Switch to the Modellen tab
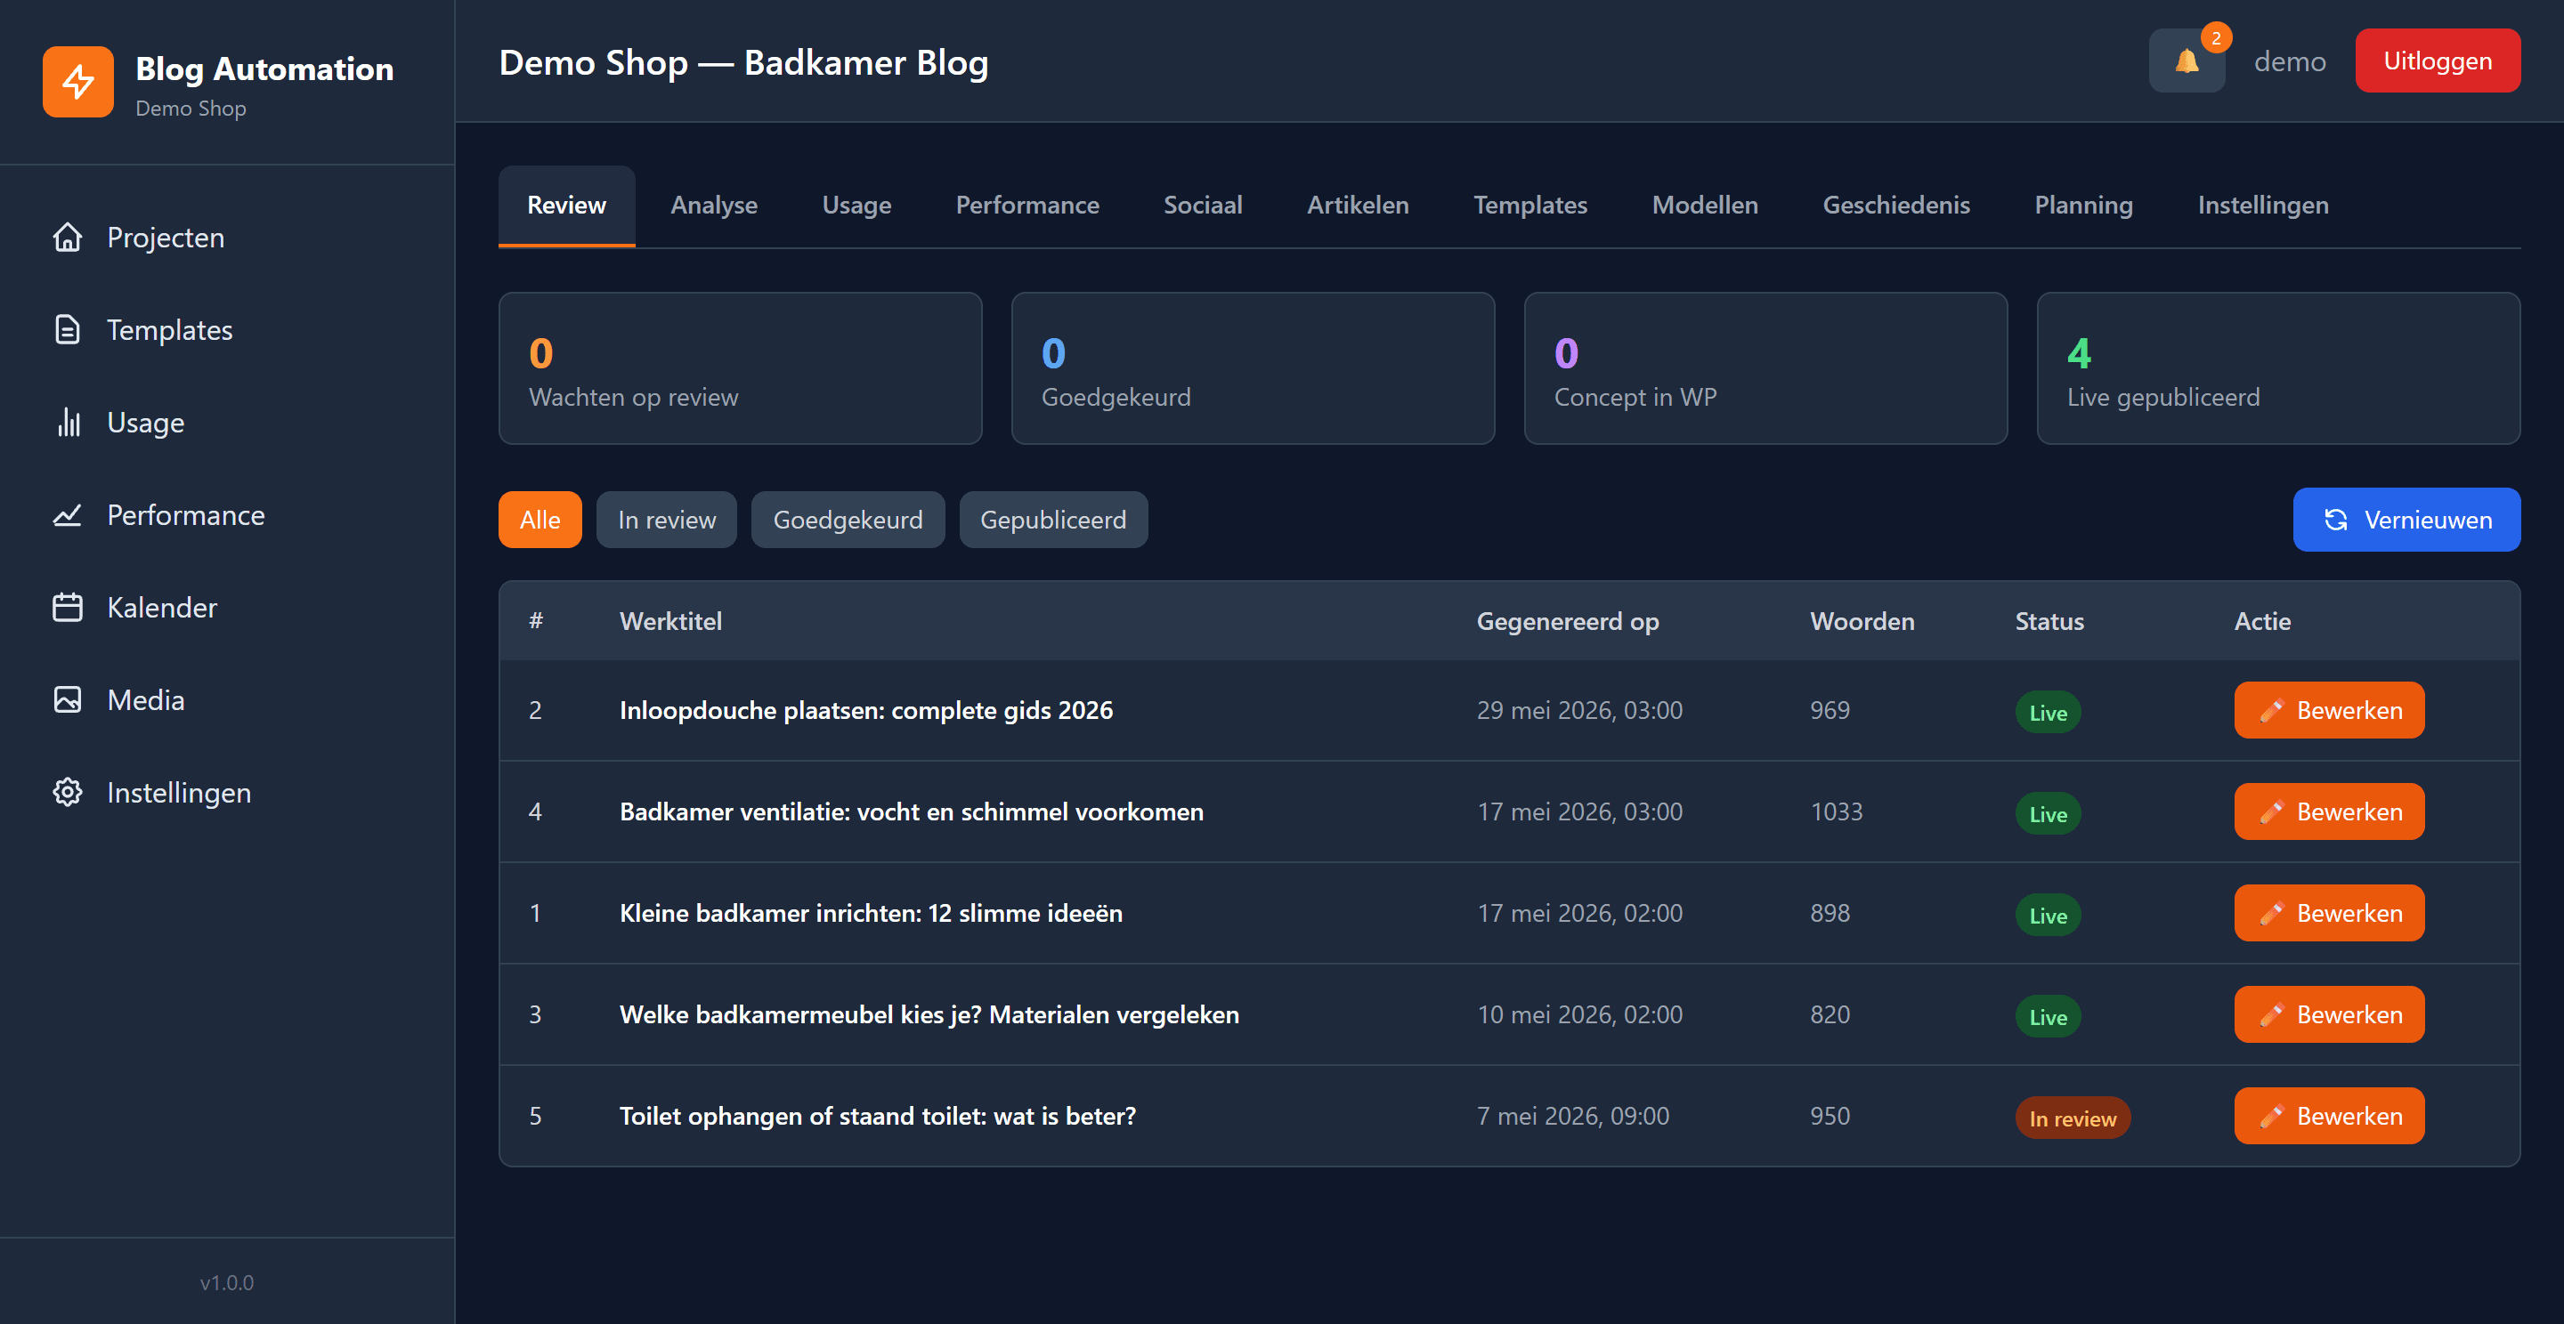The image size is (2564, 1324). (1704, 205)
